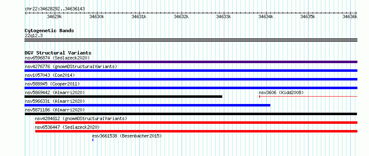The width and height of the screenshot is (369, 156).
Task: Select the blue nsv1057043 variant bar
Action: click(191, 79)
